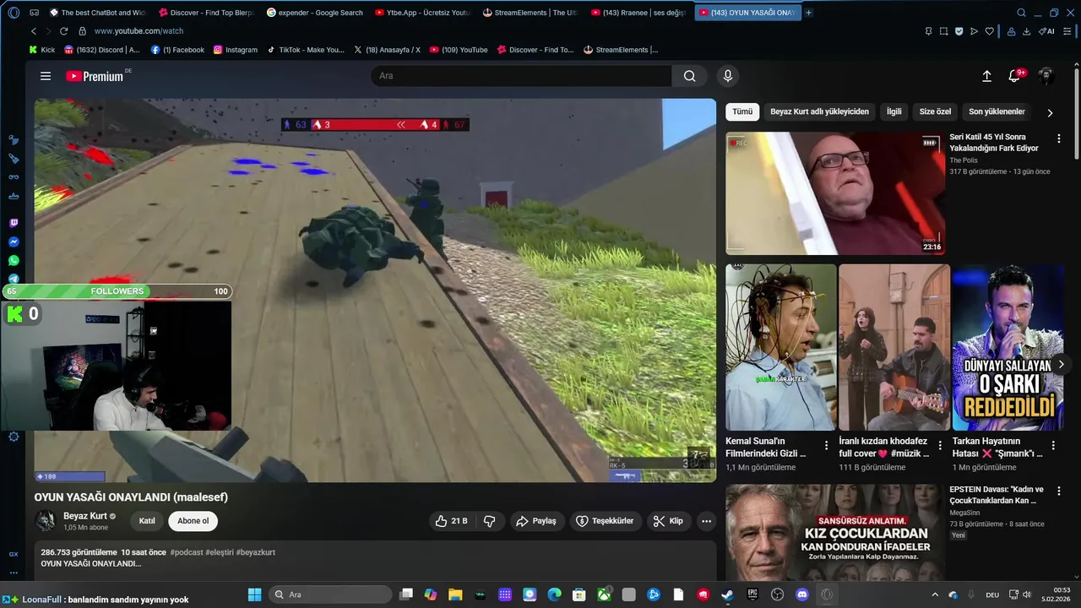Click the Teşekkürler thanks button
1081x608 pixels.
[605, 521]
